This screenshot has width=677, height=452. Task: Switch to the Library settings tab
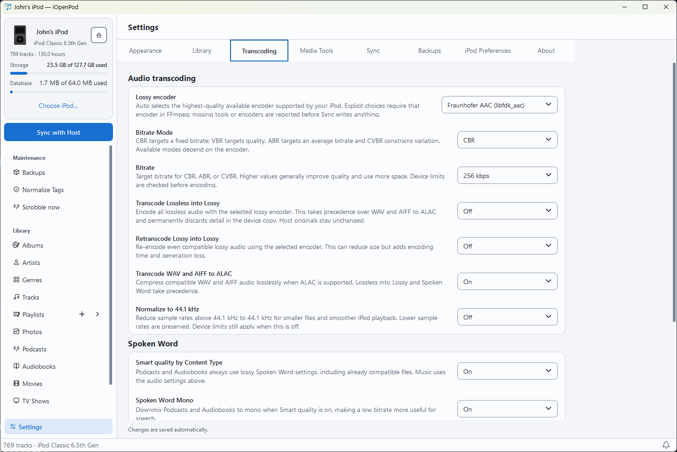(202, 51)
